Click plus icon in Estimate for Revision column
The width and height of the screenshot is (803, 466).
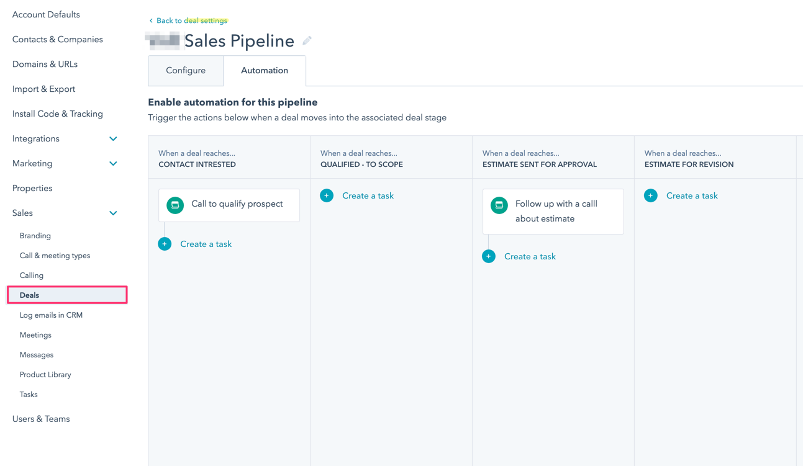[x=651, y=195]
